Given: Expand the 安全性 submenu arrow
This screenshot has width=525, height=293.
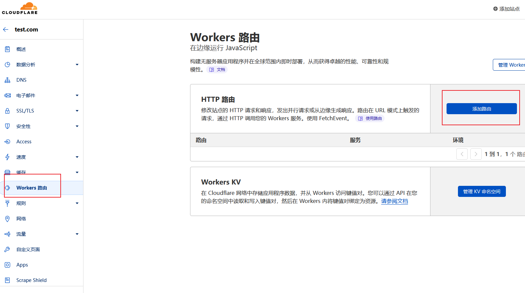Looking at the screenshot, I should 77,126.
